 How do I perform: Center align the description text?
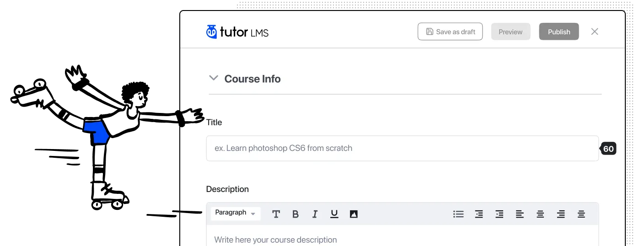pos(540,214)
